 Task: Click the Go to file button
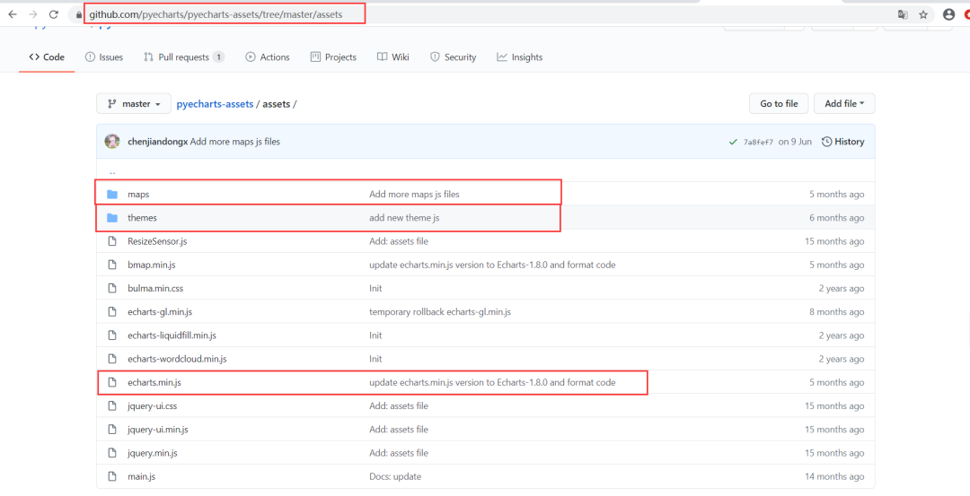(779, 104)
